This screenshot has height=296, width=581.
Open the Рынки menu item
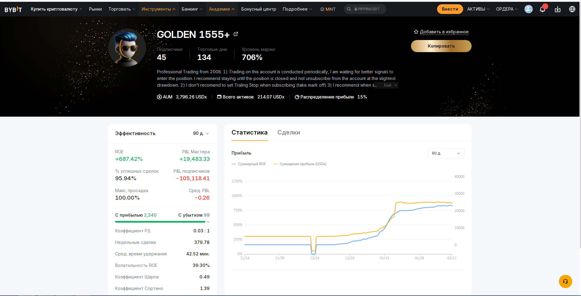[x=95, y=9]
